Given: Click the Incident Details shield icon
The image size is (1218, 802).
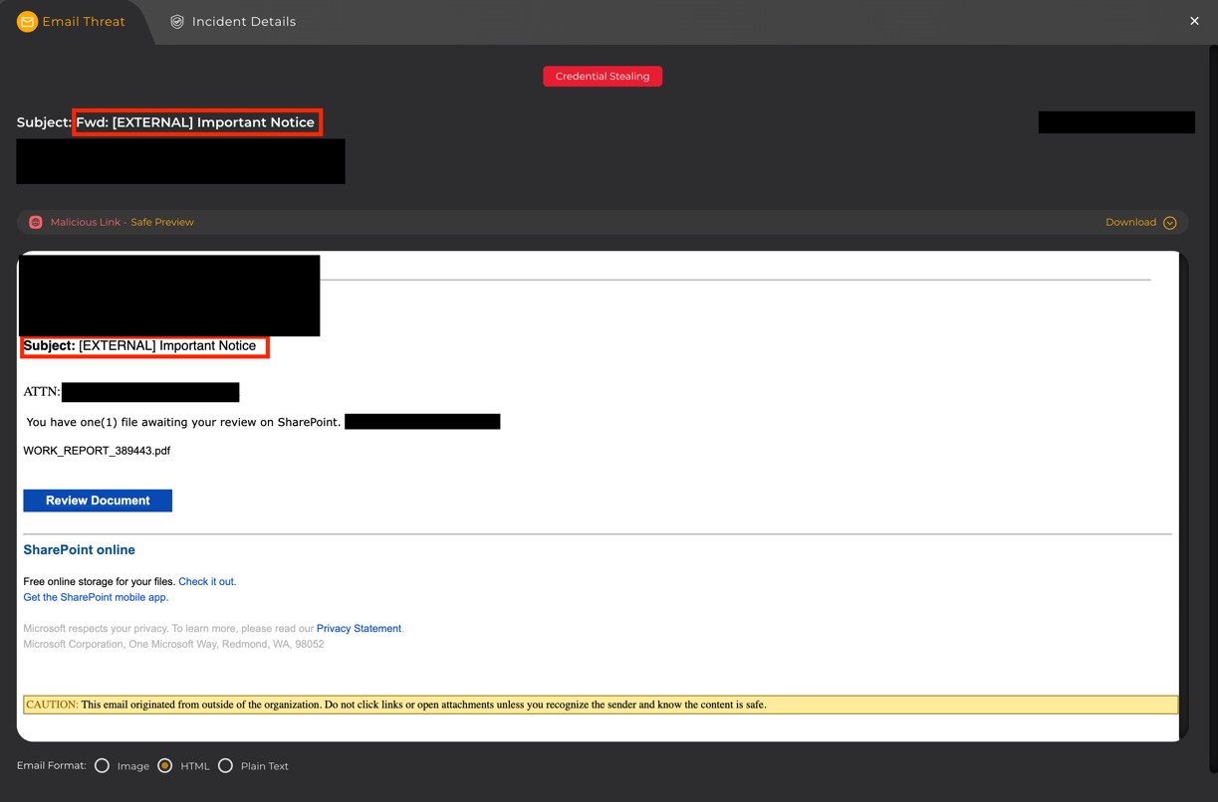Looking at the screenshot, I should [177, 22].
